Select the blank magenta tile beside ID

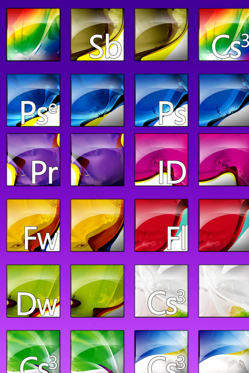(224, 160)
